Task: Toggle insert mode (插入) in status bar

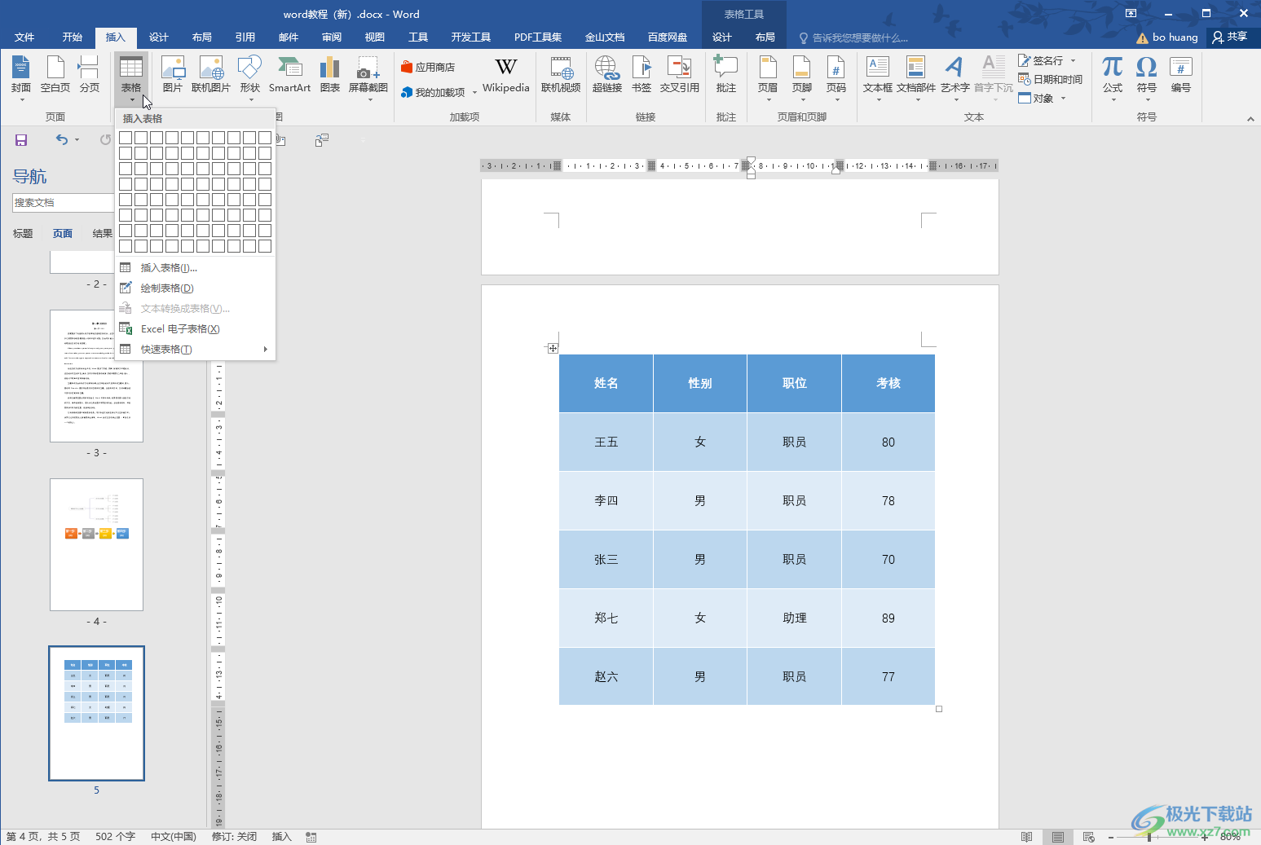Action: click(281, 837)
